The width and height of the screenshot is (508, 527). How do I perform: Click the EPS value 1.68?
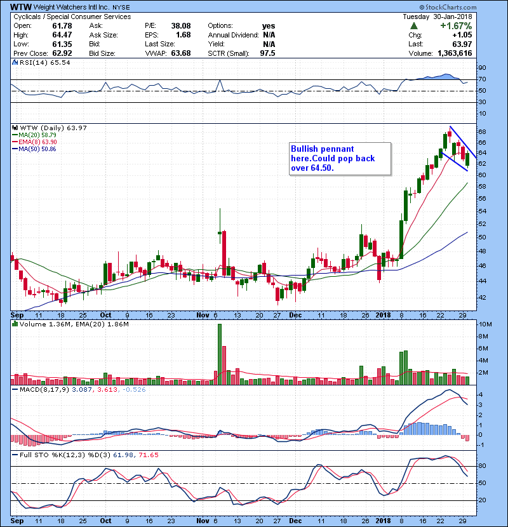click(x=184, y=35)
